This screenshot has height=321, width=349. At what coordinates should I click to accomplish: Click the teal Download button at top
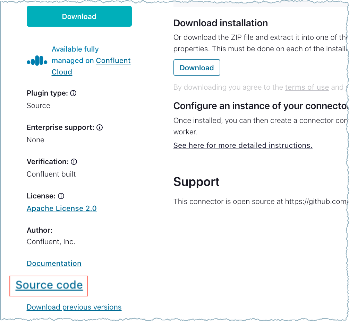(x=79, y=16)
